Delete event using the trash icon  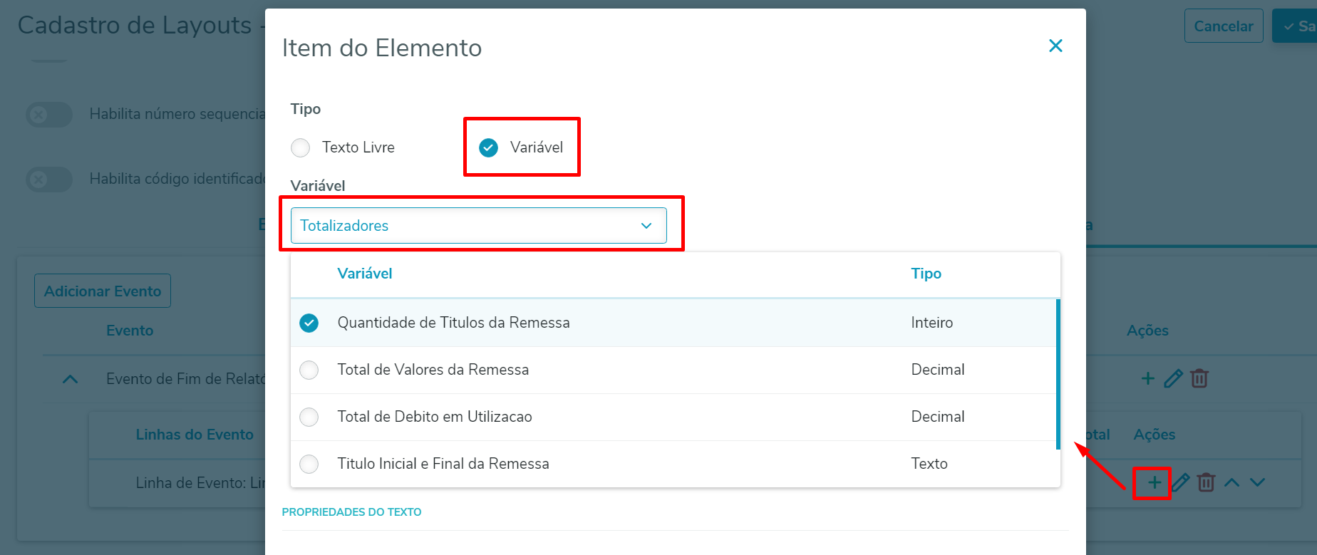pos(1199,378)
